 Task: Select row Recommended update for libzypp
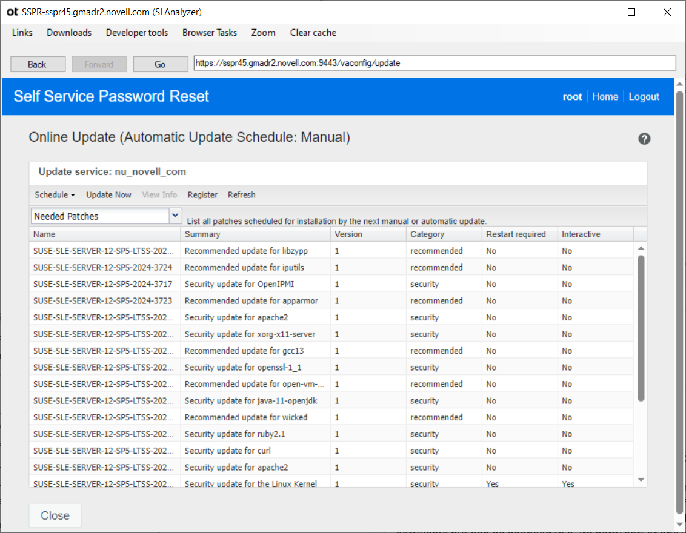click(x=331, y=251)
